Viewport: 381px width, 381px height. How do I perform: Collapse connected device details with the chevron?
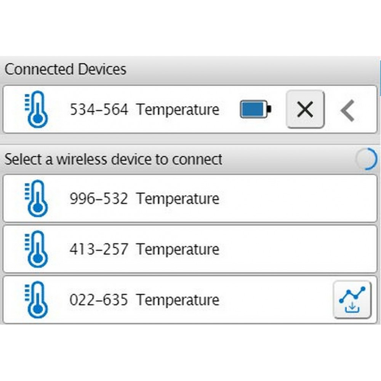(x=347, y=110)
